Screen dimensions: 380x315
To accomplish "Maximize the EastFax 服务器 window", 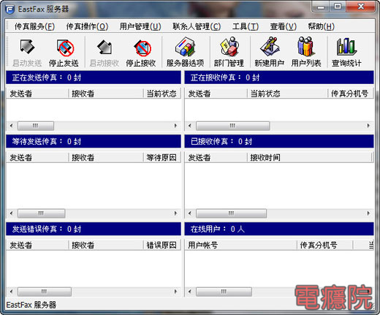I will coord(338,7).
